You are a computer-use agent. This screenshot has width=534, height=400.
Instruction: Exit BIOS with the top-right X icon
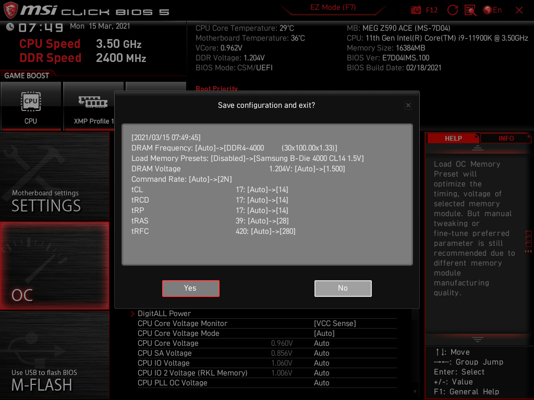coord(519,10)
